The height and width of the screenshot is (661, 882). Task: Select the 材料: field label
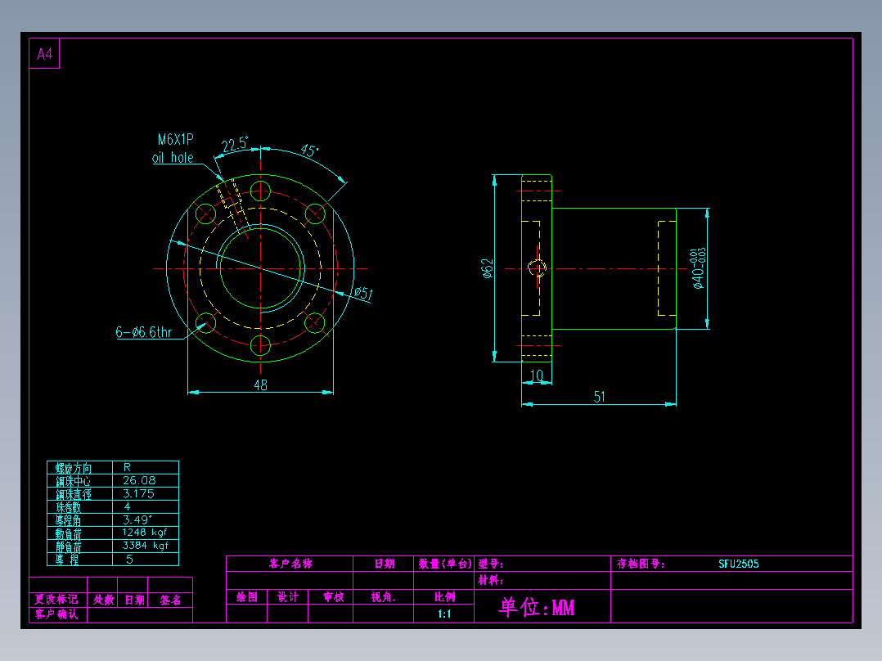pyautogui.click(x=491, y=580)
